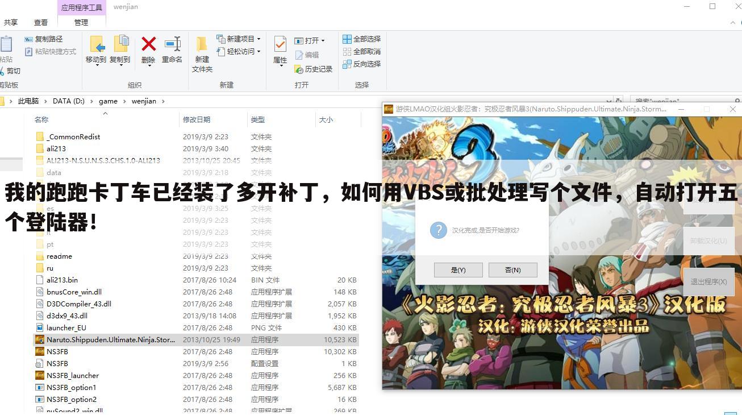The image size is (742, 415).
Task: Open the Copy To dropdown arrow
Action: [x=120, y=66]
